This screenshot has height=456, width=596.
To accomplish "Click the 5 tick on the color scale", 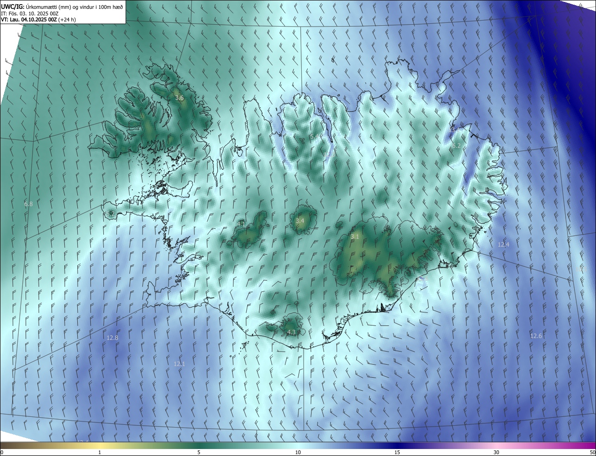I will click(x=199, y=453).
